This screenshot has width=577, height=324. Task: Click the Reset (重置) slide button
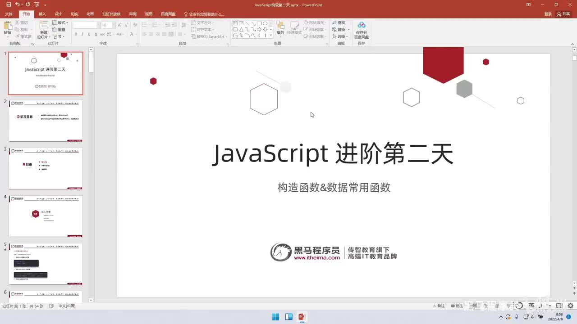click(59, 30)
